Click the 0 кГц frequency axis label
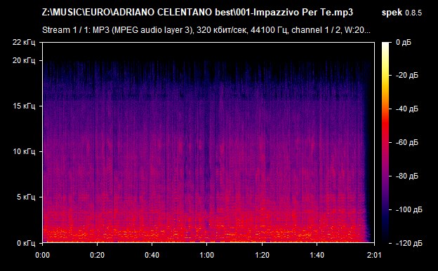 (26, 243)
